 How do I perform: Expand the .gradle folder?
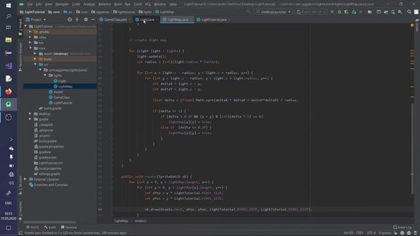[30, 31]
